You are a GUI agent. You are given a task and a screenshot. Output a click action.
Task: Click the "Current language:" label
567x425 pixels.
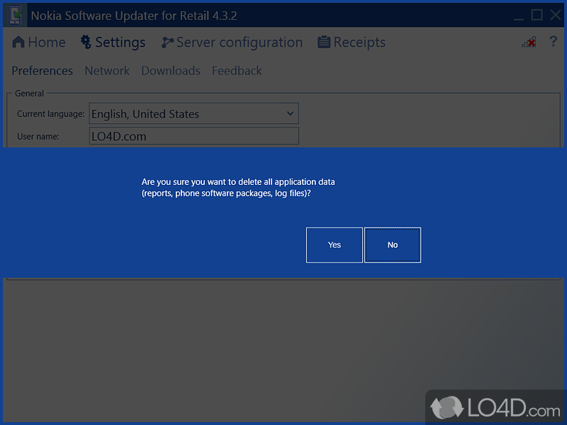(x=50, y=114)
